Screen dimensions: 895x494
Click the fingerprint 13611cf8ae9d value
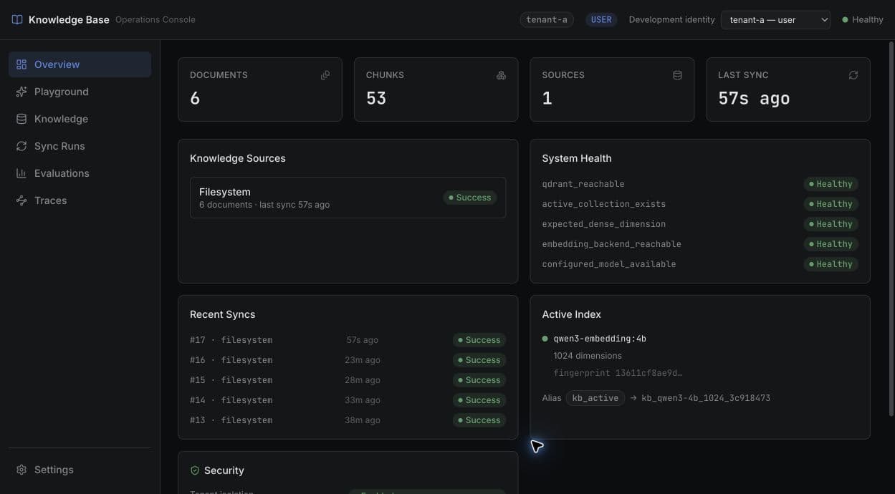click(x=618, y=373)
